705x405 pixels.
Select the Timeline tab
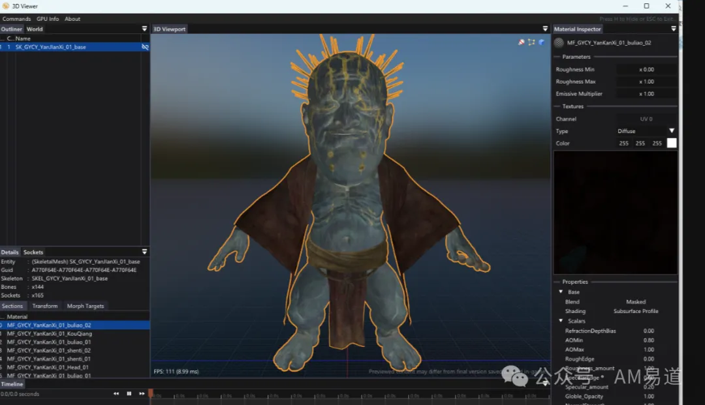12,384
